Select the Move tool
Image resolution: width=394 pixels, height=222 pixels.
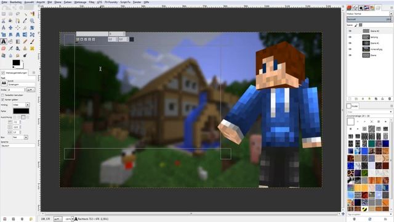[x=10, y=28]
